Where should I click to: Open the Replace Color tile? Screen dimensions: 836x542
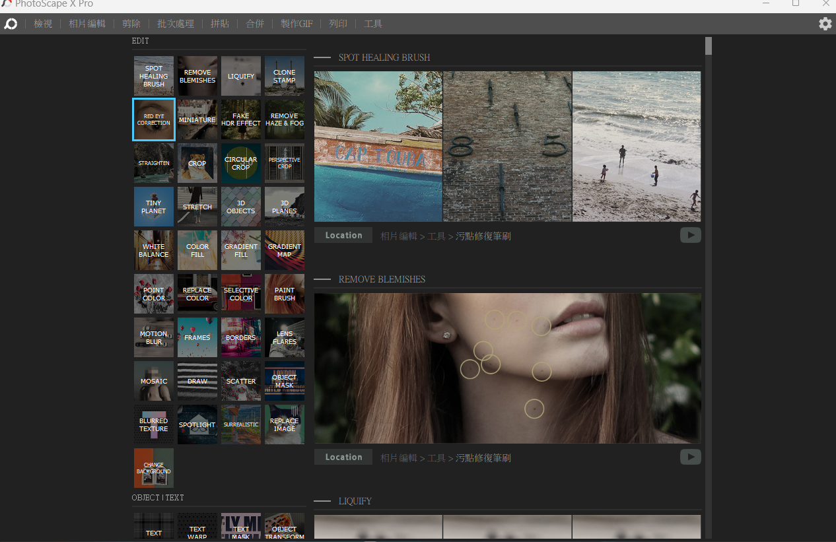pyautogui.click(x=197, y=294)
